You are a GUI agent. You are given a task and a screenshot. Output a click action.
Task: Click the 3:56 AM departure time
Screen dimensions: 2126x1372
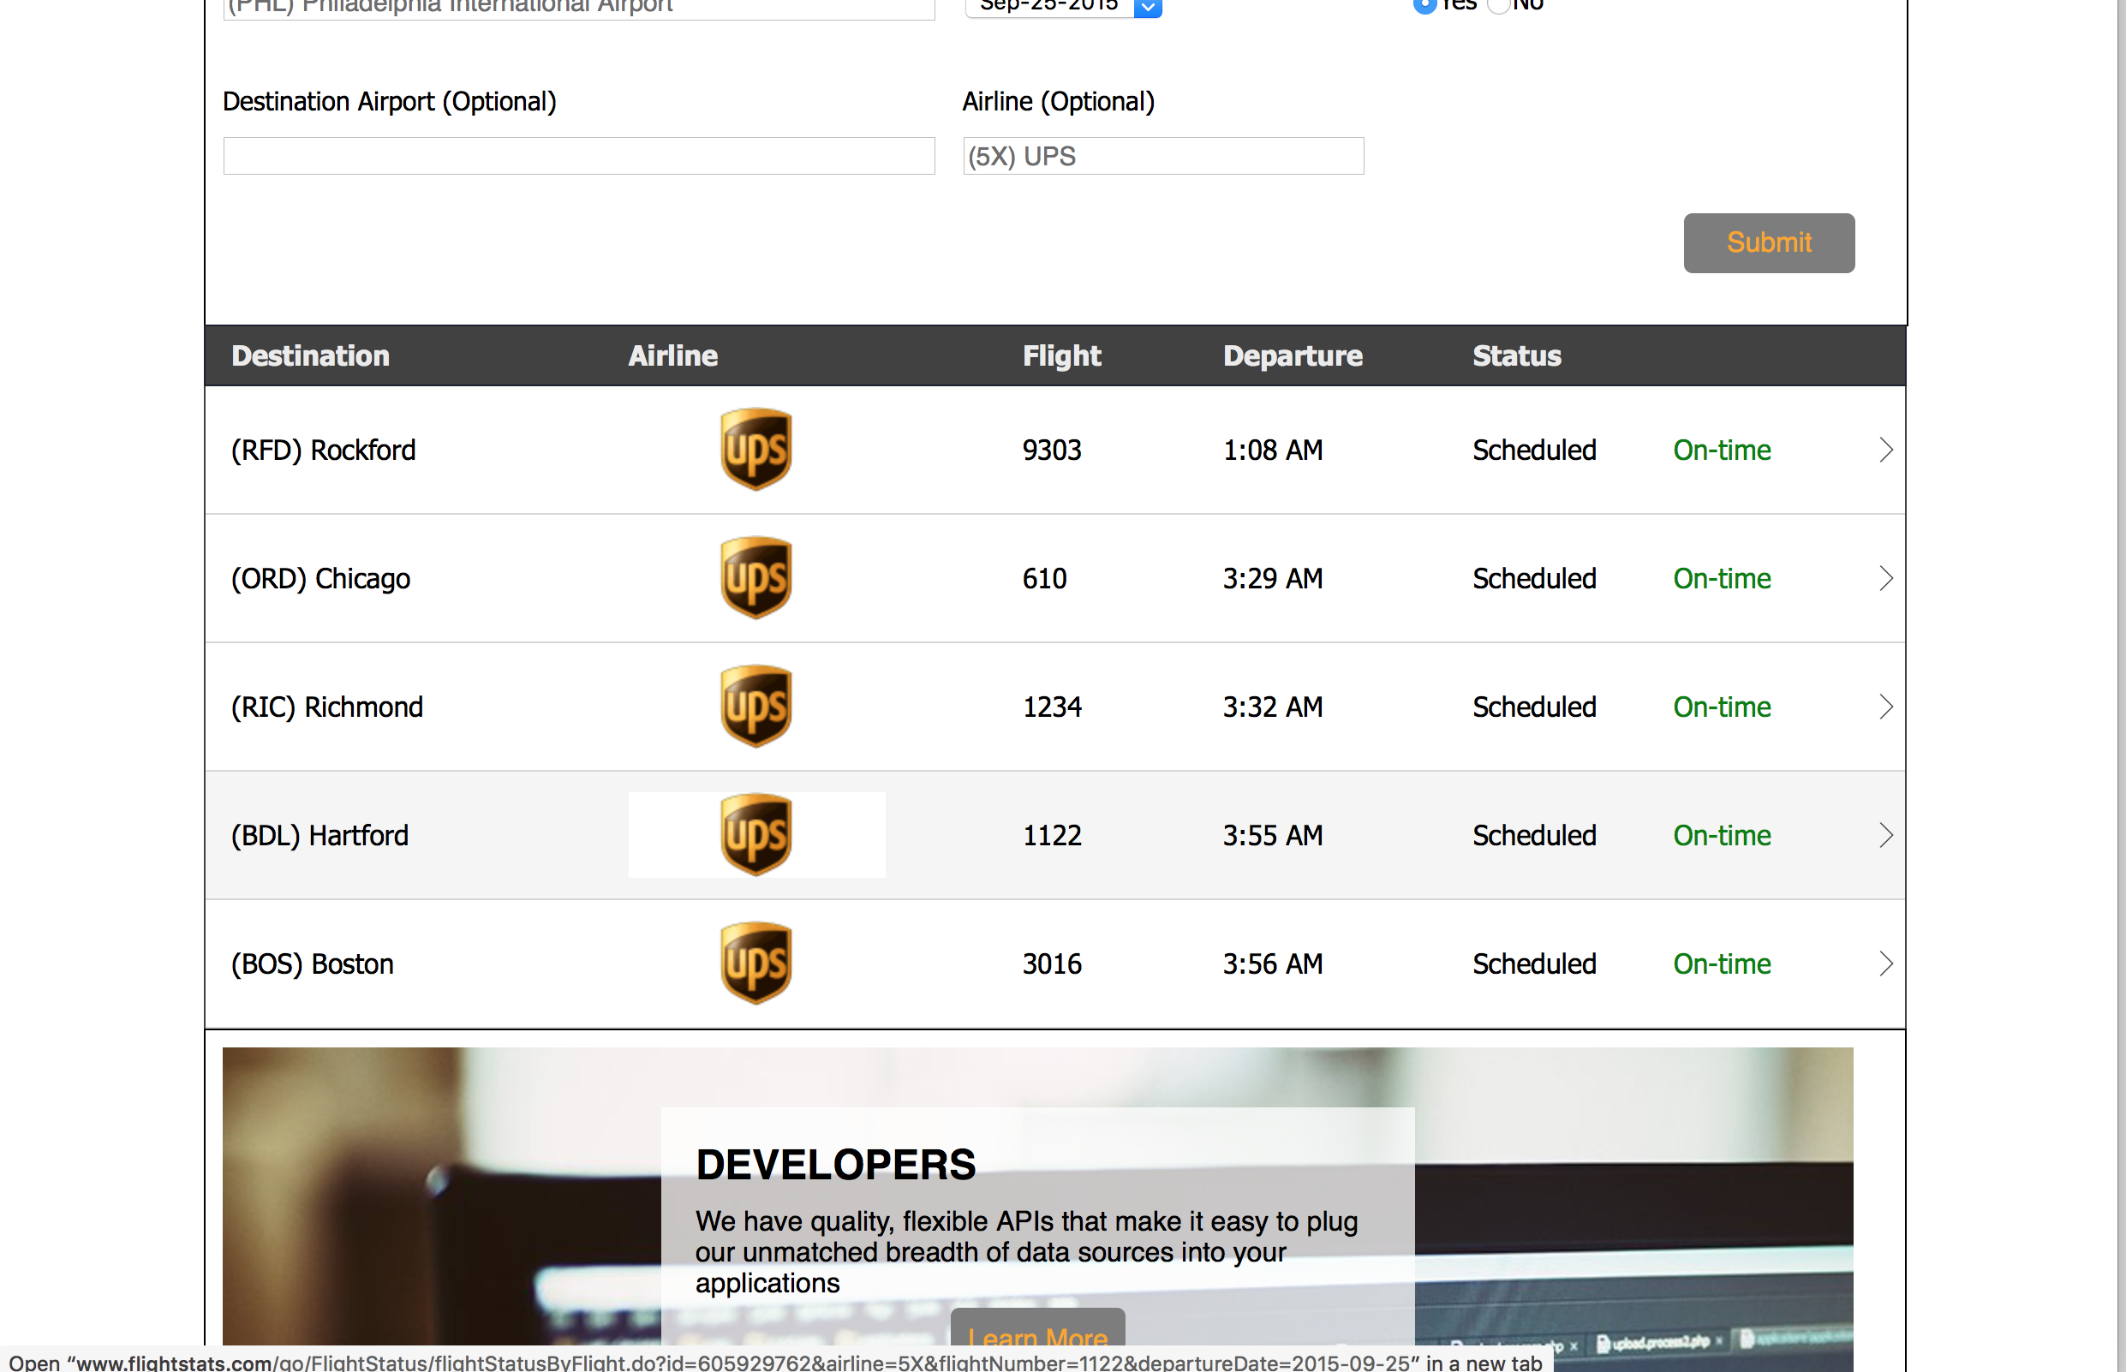coord(1272,963)
